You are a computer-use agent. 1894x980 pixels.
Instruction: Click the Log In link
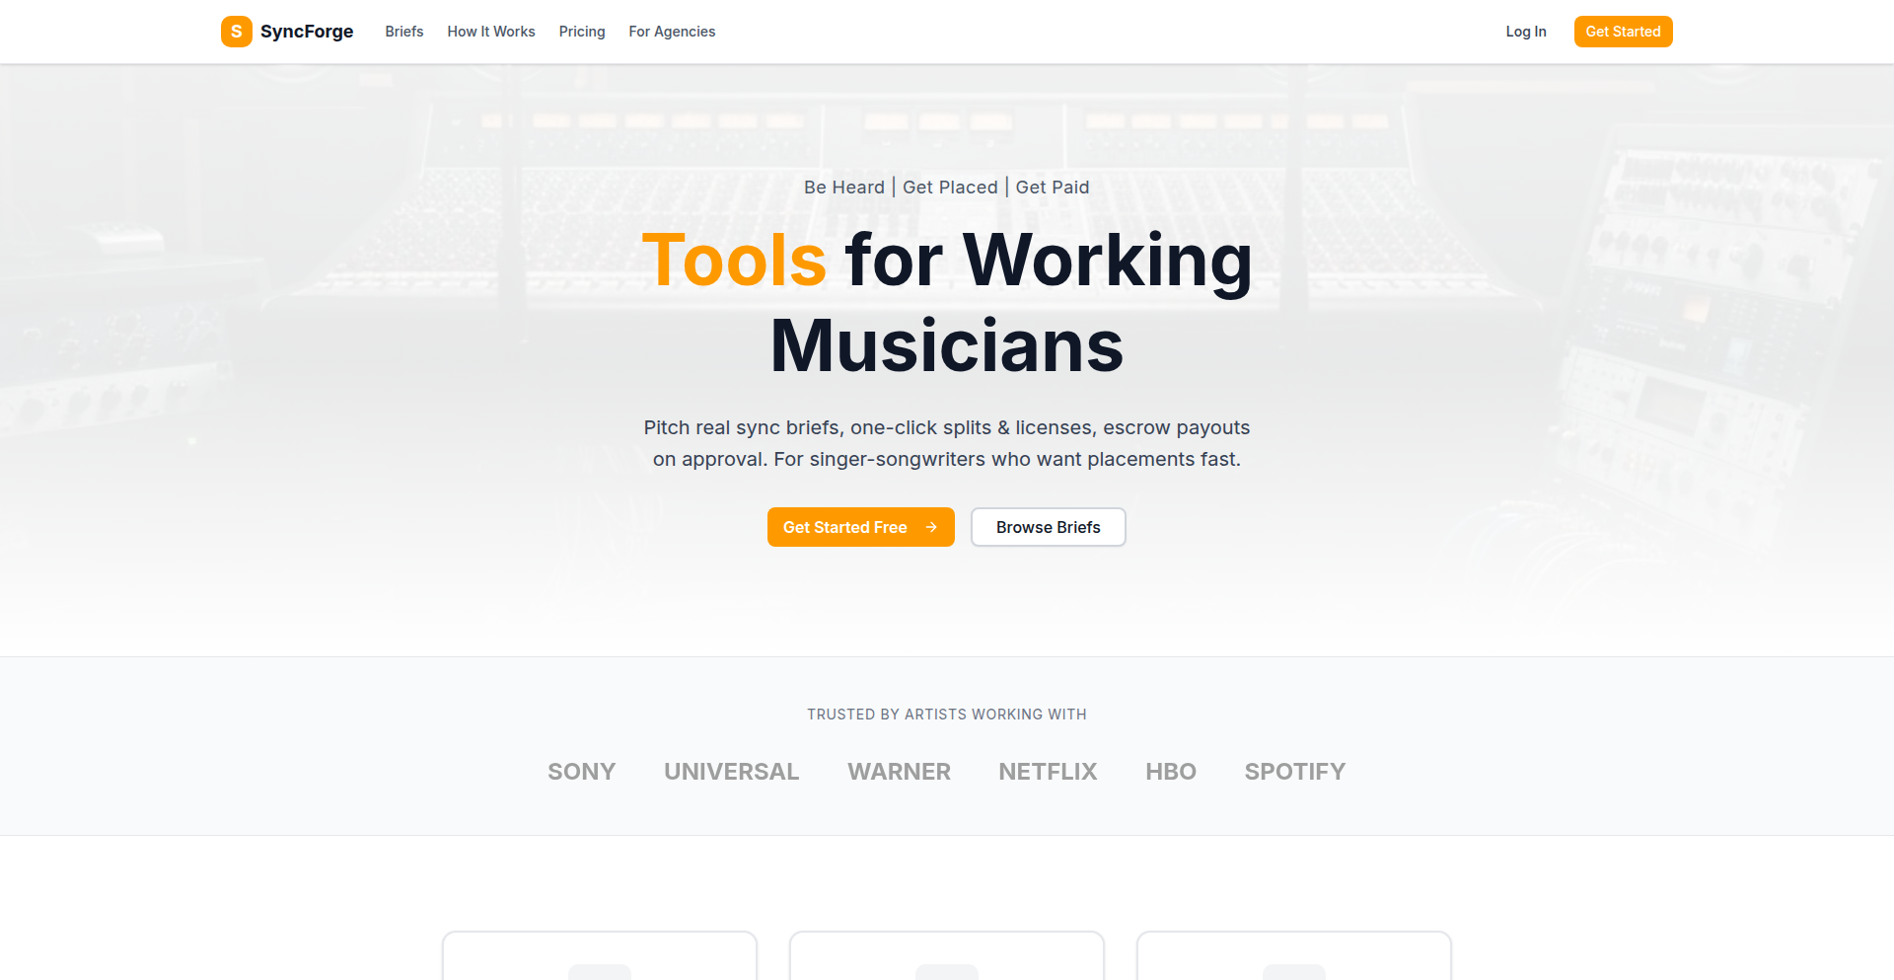tap(1526, 32)
